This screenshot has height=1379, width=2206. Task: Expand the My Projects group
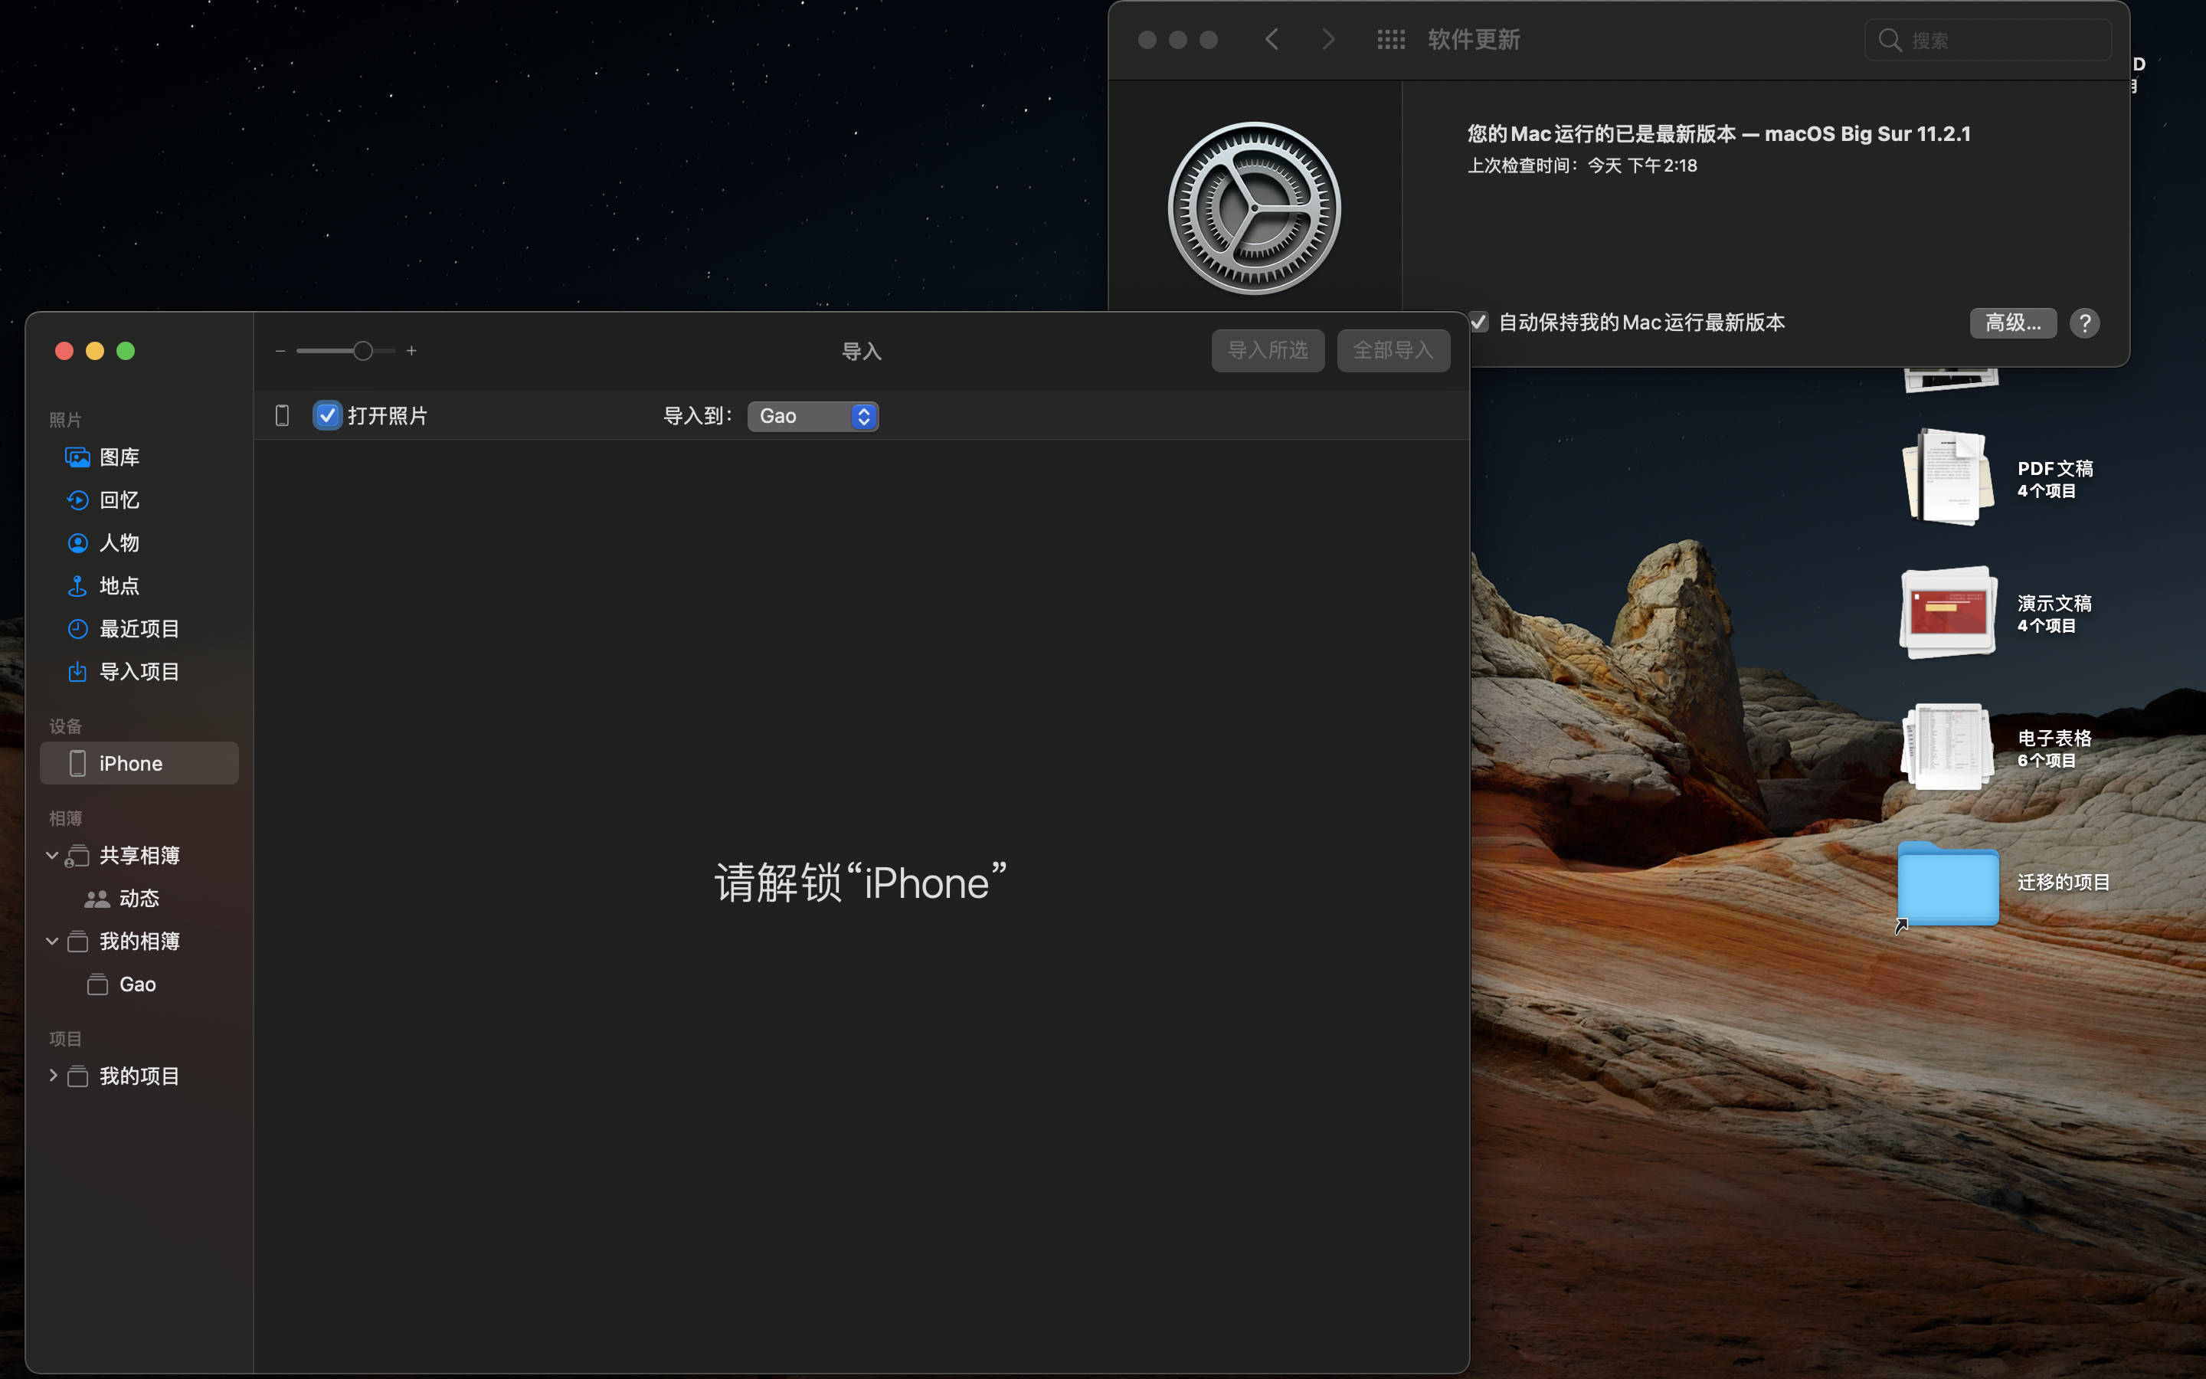click(52, 1076)
